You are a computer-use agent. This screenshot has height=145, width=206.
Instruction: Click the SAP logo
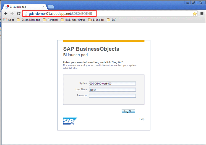pyautogui.click(x=70, y=121)
